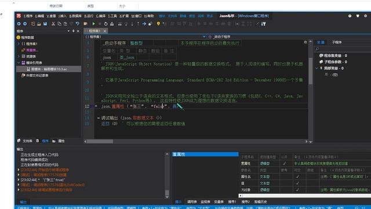The height and width of the screenshot is (209, 371).
Task: Open the E.编辑 menu
Action: pyautogui.click(x=39, y=16)
